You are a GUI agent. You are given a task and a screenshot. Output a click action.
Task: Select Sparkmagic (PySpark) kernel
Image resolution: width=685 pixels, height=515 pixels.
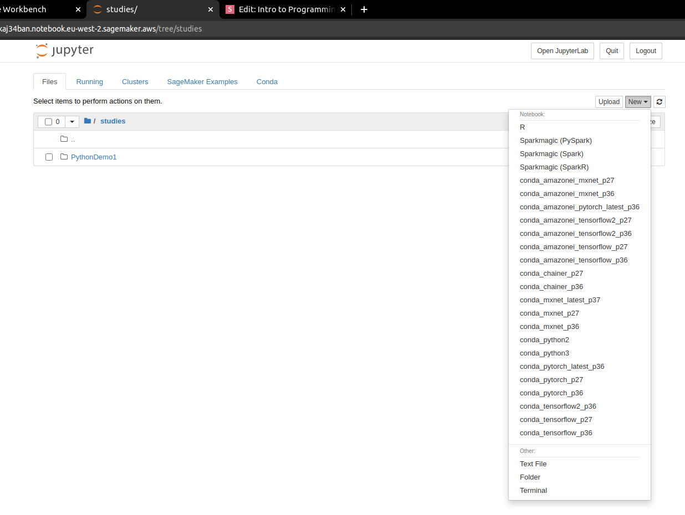[580, 141]
